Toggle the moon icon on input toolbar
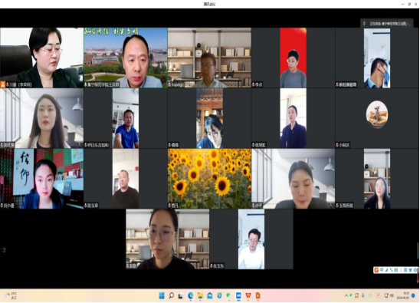This screenshot has width=420, height=303. pos(386,270)
